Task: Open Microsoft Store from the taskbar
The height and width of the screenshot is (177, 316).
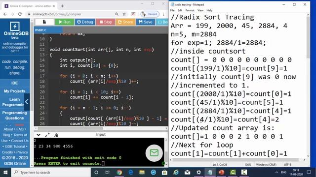Action: pyautogui.click(x=164, y=173)
